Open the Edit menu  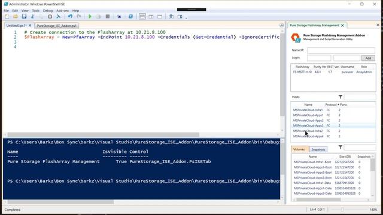[x=15, y=11]
